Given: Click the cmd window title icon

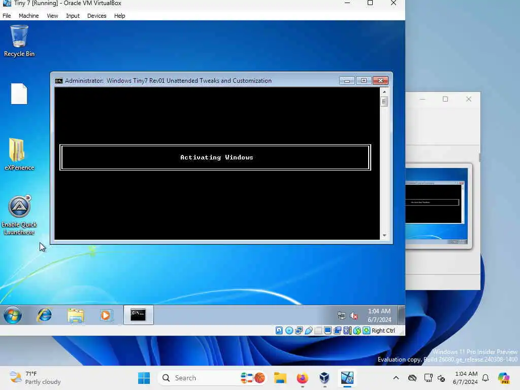Looking at the screenshot, I should click(59, 81).
